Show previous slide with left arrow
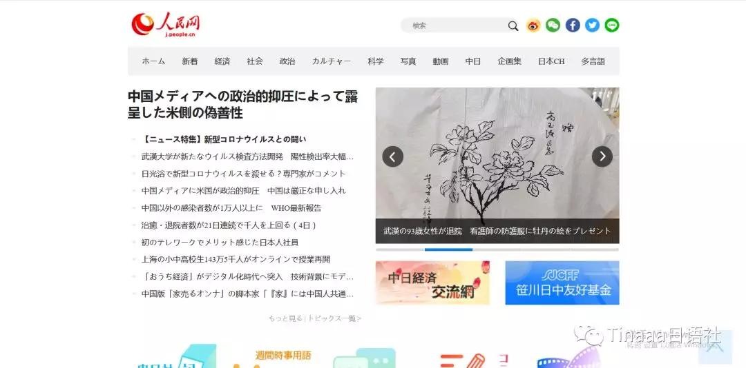746x368 pixels. click(393, 156)
